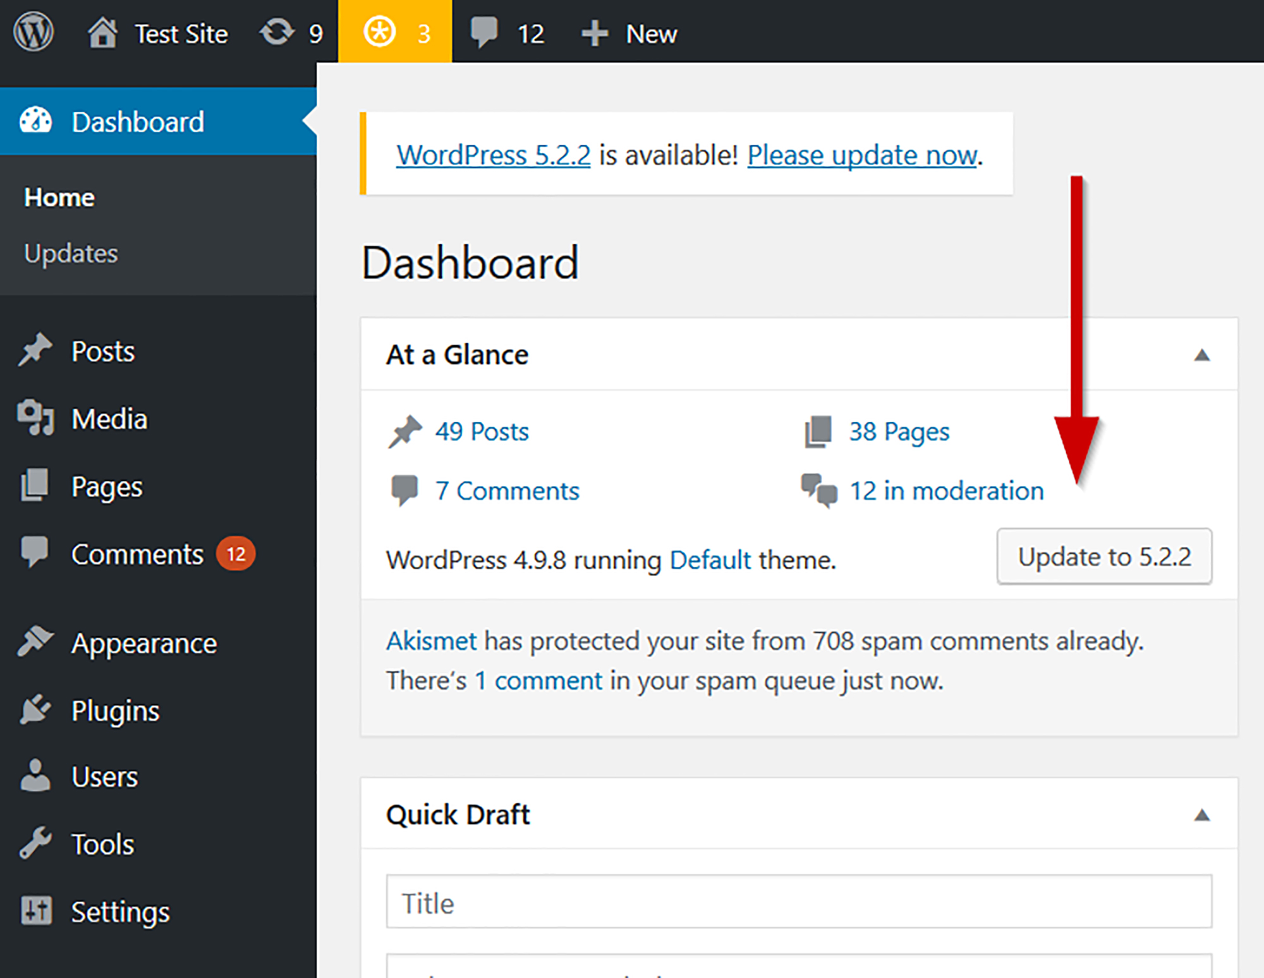Click the Update to 5.2.2 button
The height and width of the screenshot is (978, 1264).
click(1105, 557)
